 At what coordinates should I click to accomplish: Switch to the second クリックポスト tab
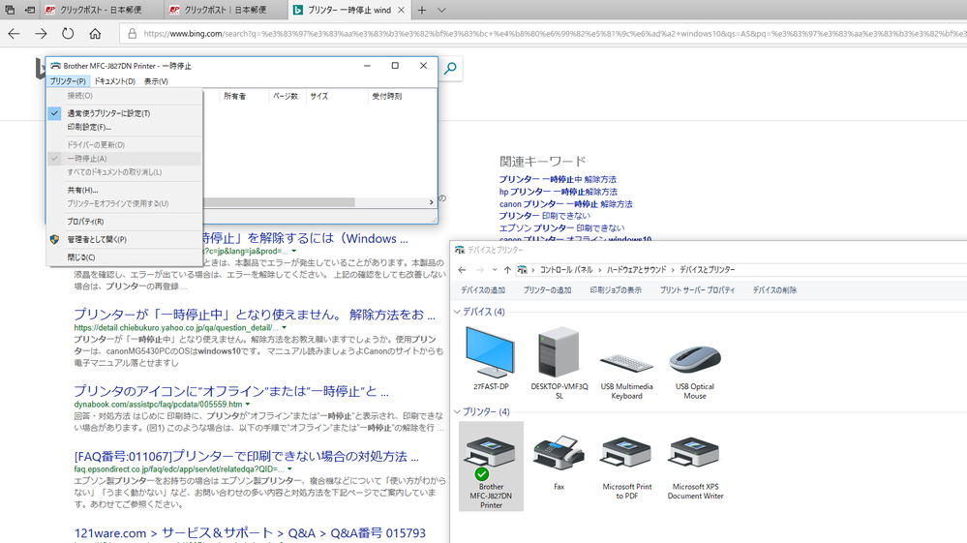point(226,10)
